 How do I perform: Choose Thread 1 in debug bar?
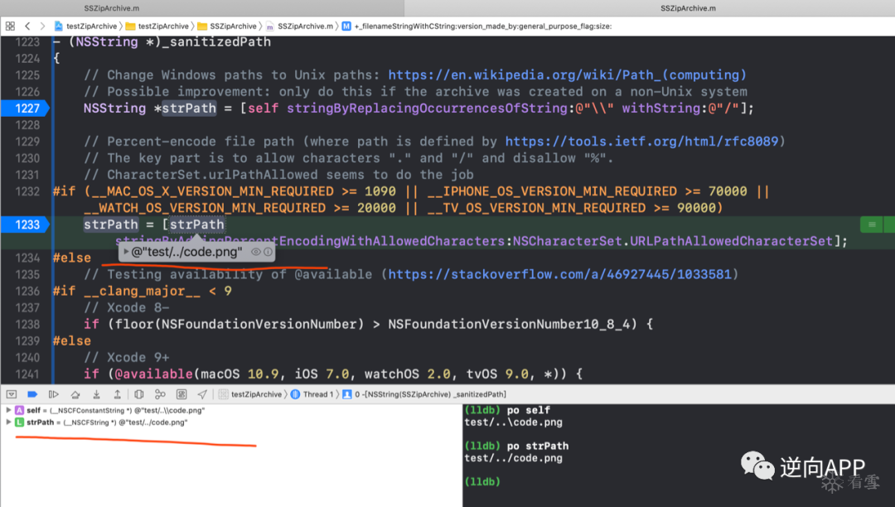[x=312, y=394]
